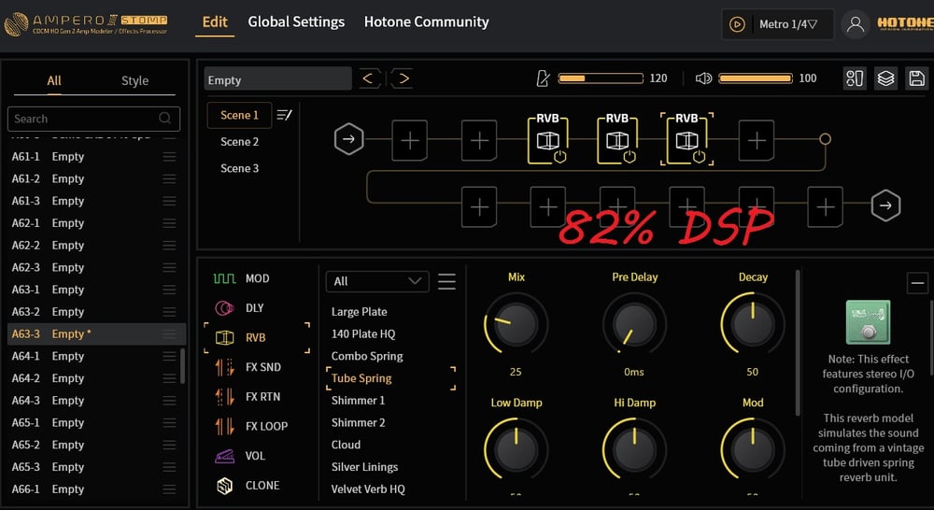Click the tap tempo metronome icon
Screen dimensions: 934x510
(x=543, y=78)
